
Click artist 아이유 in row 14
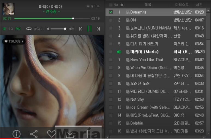pyautogui.click(x=179, y=115)
